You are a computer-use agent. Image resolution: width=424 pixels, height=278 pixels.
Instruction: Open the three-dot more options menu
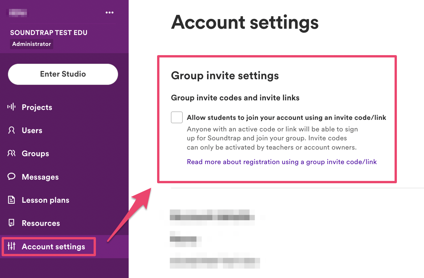[x=109, y=13]
